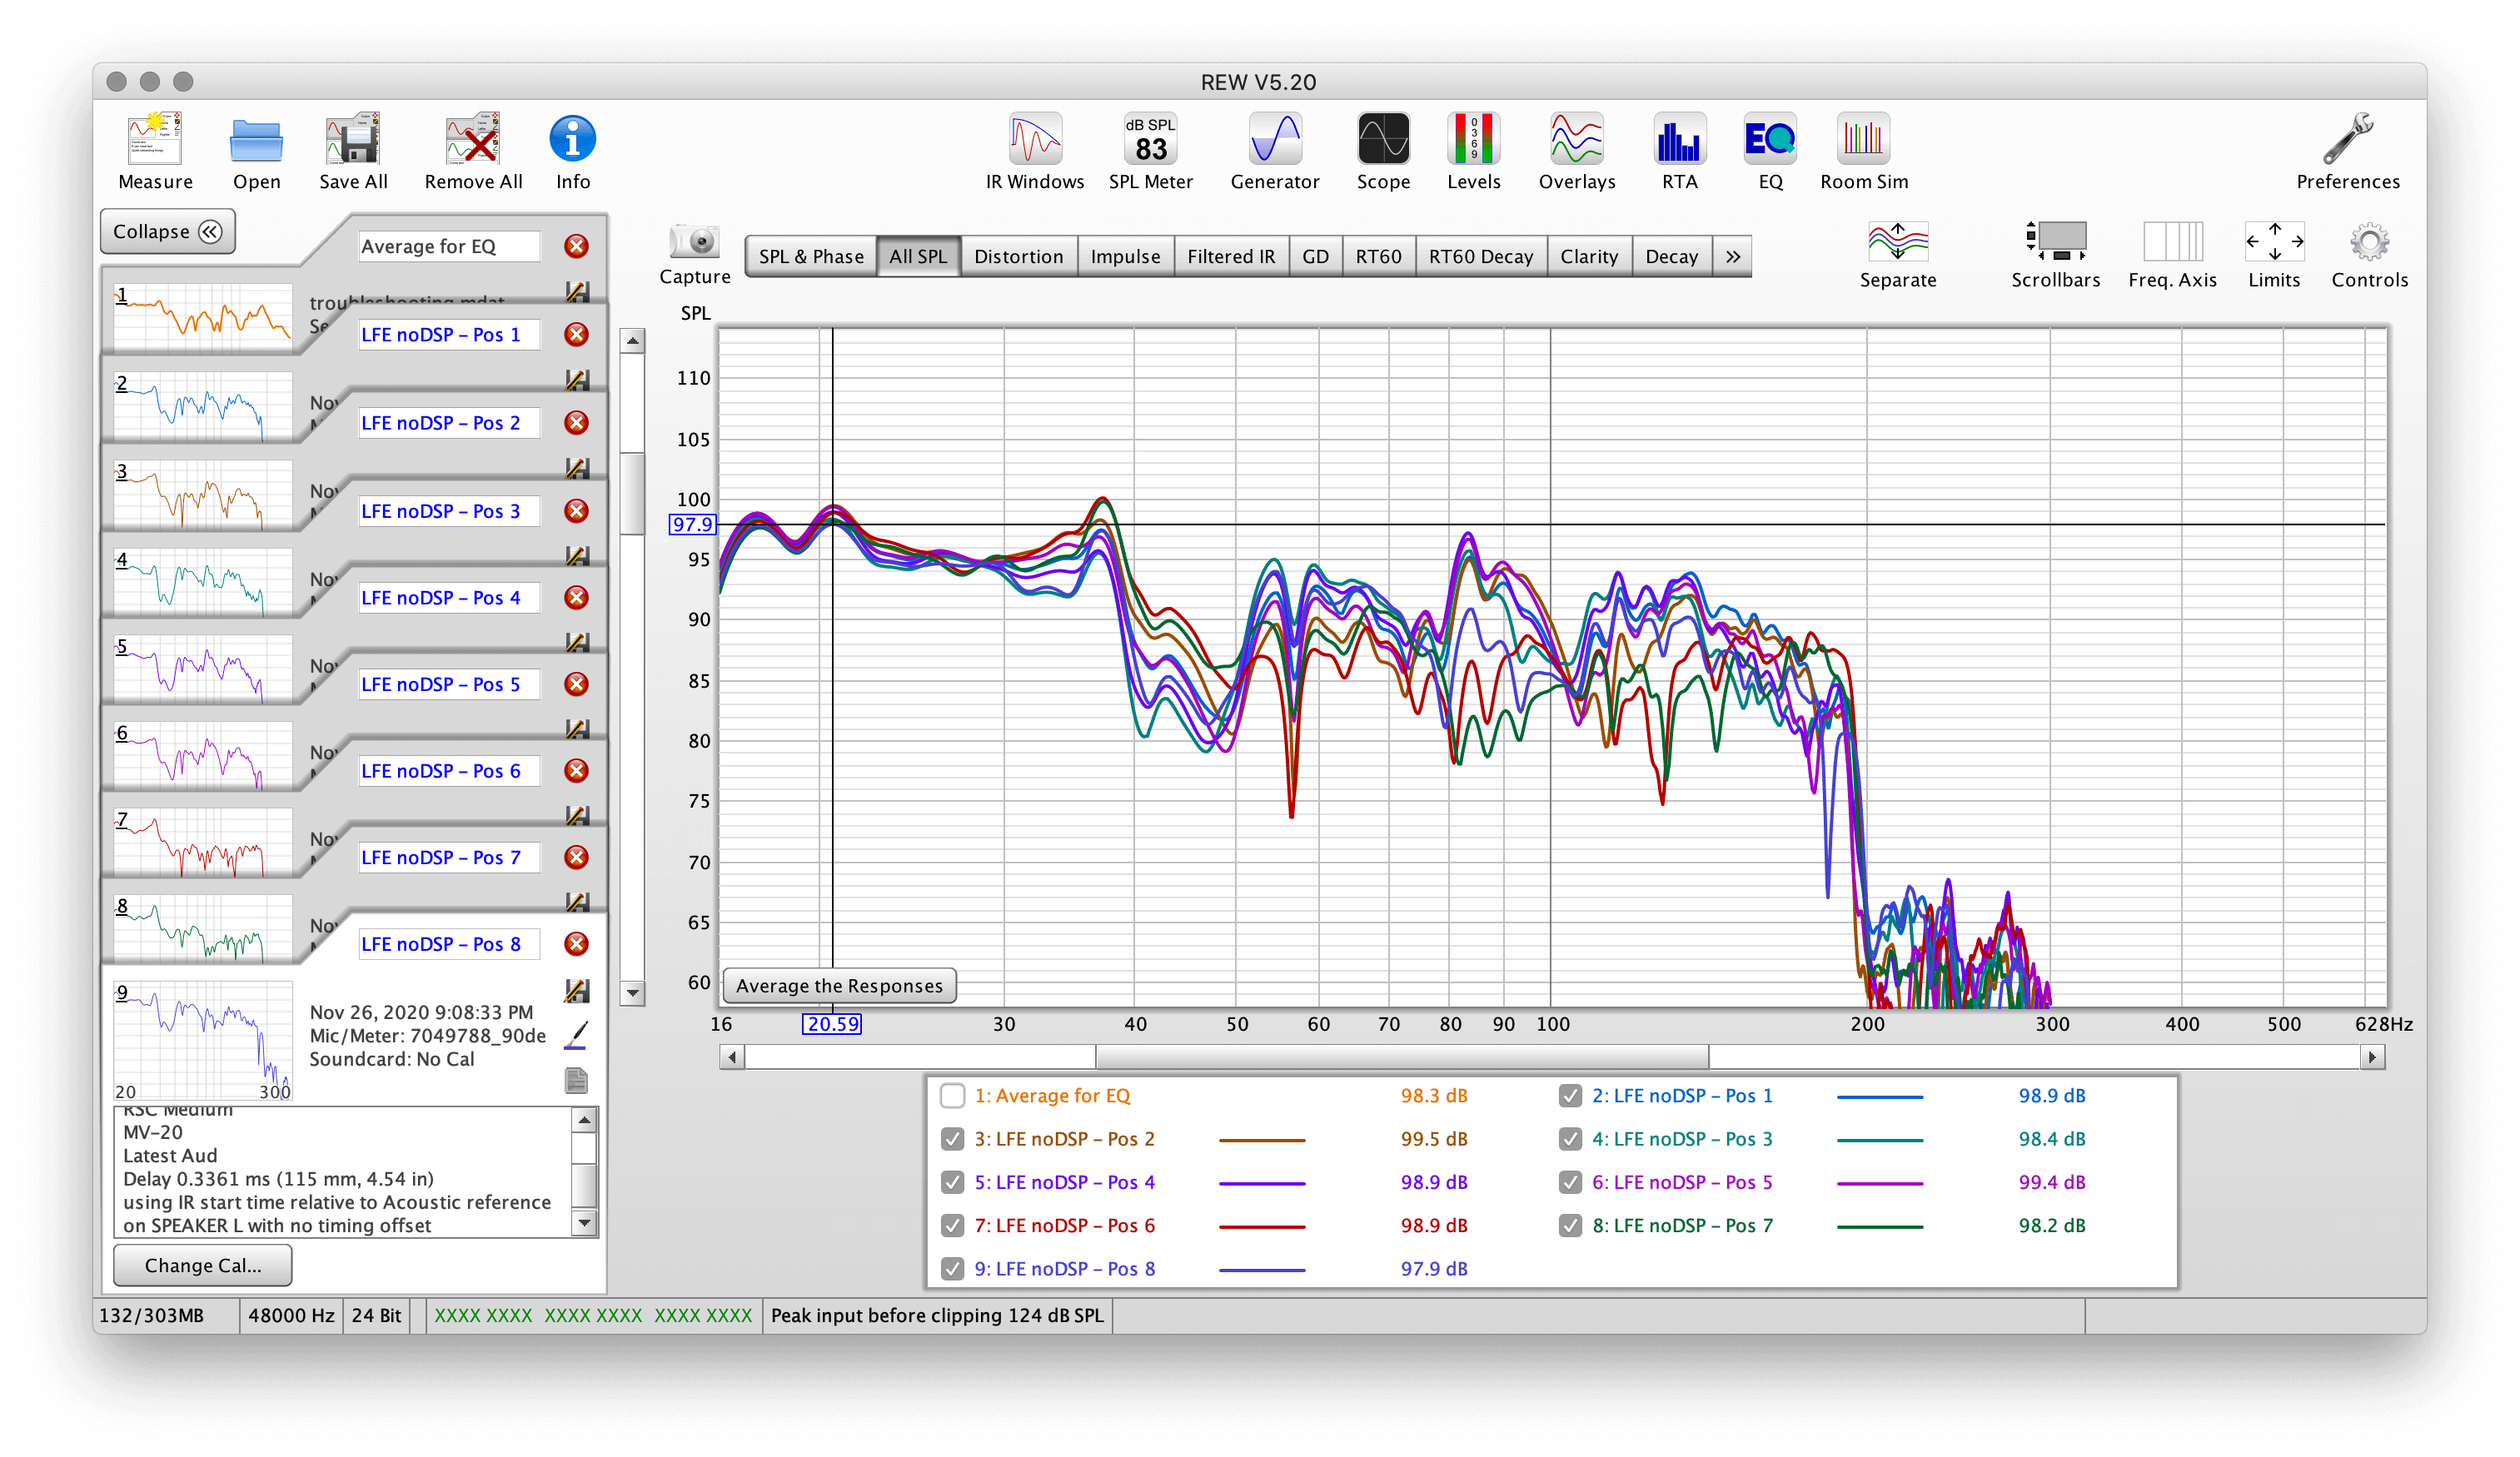Screen dimensions: 2520x1457
Task: Click the notes icon on measurement 9
Action: [576, 1080]
